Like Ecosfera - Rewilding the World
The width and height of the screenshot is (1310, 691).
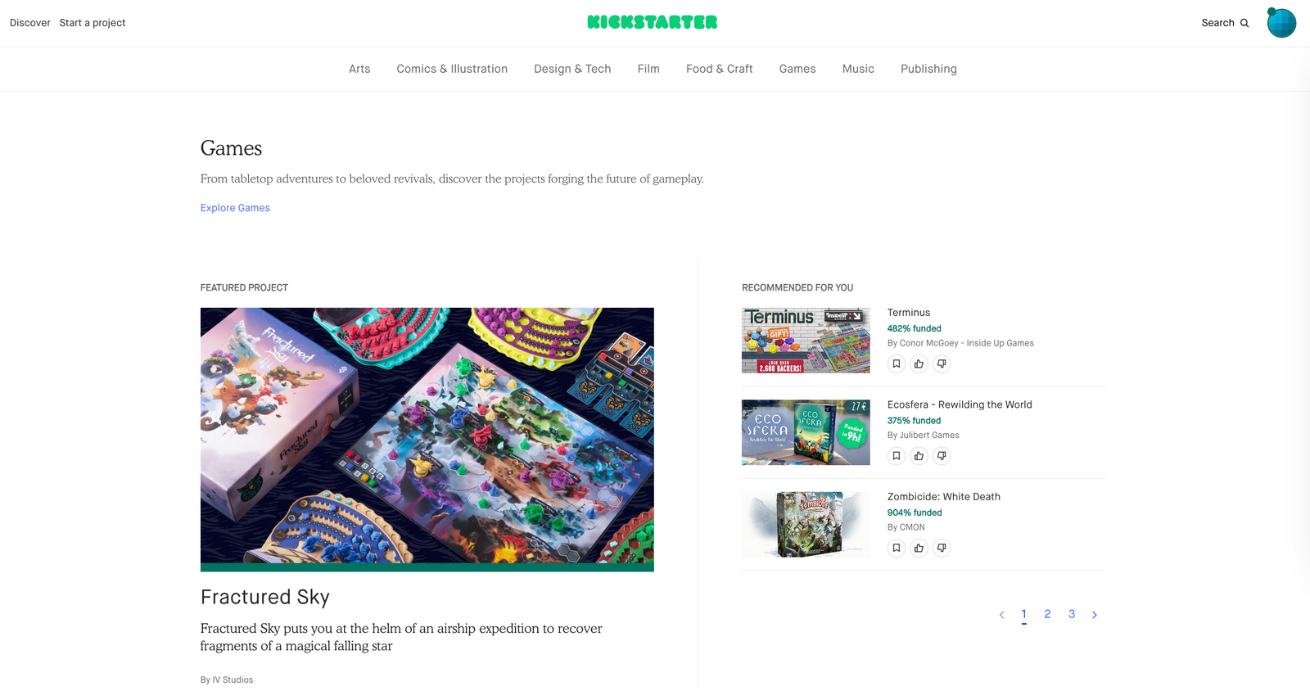click(919, 456)
